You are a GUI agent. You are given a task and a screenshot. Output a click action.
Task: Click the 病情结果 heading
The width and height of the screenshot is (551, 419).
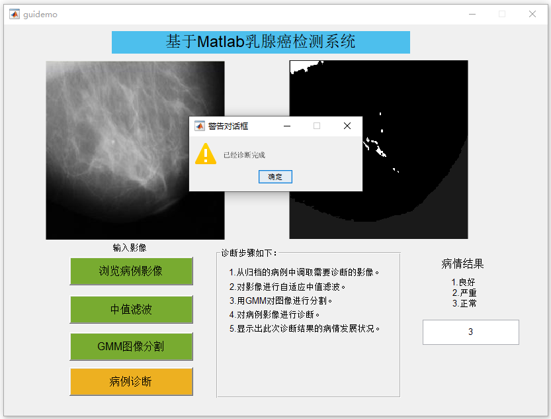click(462, 263)
